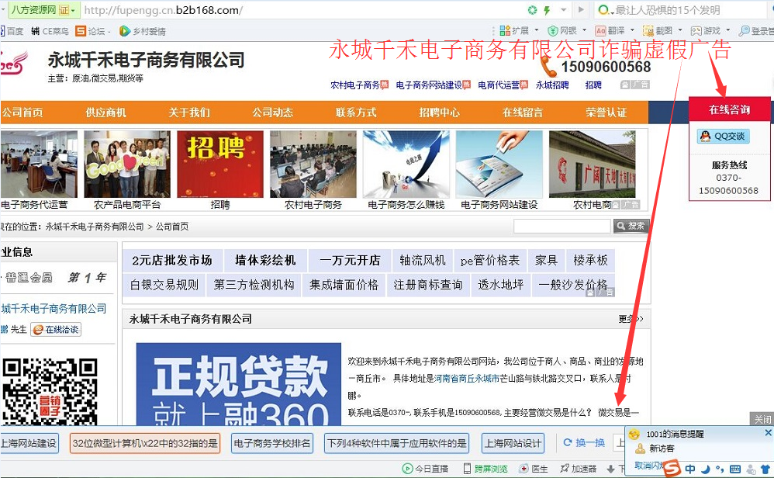
Task: Click the 永城招聘 link
Action: point(552,85)
